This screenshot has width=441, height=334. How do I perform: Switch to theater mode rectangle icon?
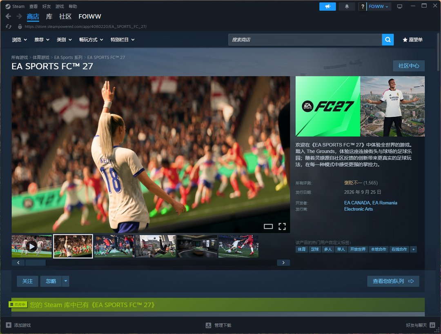tap(268, 226)
